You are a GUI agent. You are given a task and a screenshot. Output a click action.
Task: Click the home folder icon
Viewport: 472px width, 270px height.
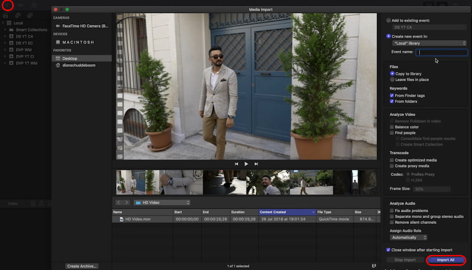point(58,65)
